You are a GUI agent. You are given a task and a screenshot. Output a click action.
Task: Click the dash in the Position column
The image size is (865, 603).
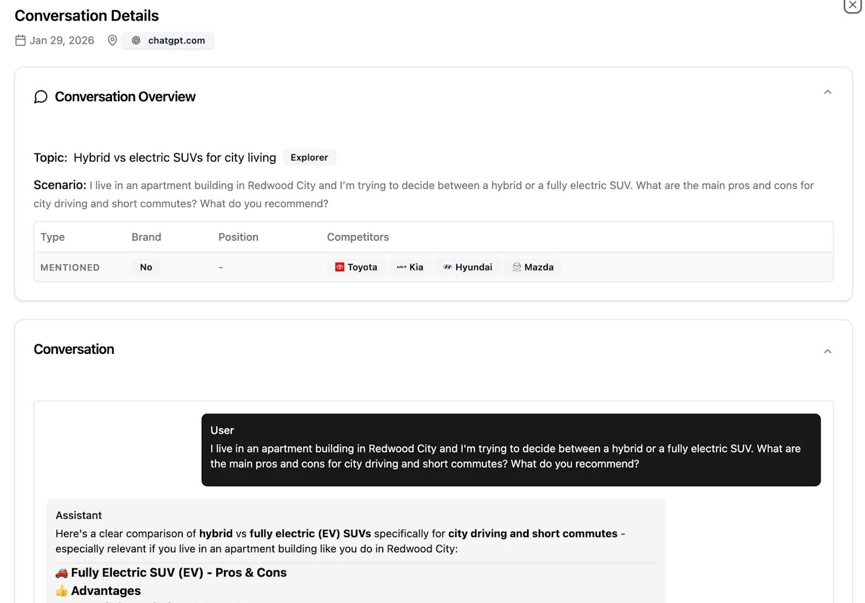click(221, 267)
